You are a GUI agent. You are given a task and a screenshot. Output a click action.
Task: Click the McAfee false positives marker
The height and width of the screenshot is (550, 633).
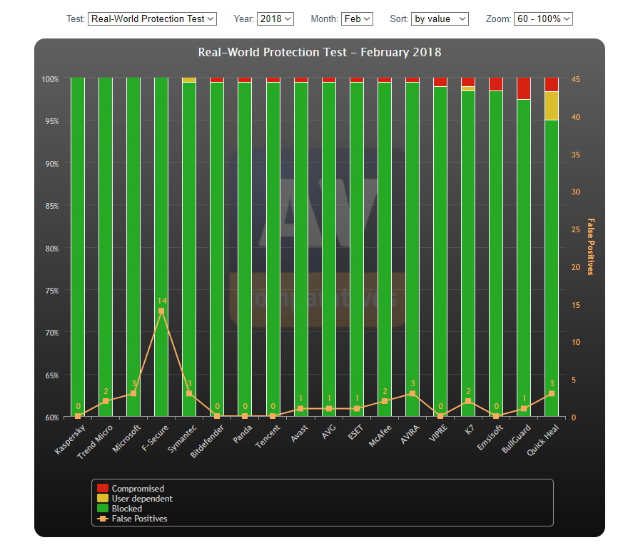coord(385,401)
